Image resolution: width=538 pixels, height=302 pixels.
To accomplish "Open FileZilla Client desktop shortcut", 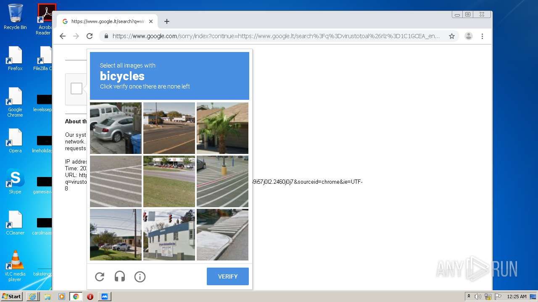I will 43,59.
